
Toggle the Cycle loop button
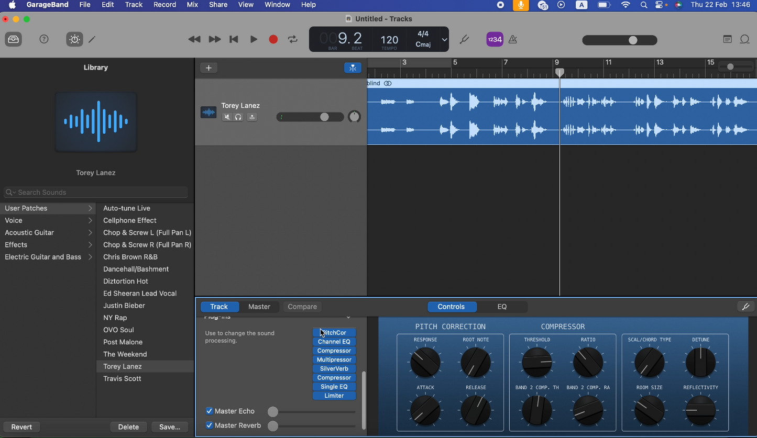pyautogui.click(x=293, y=40)
